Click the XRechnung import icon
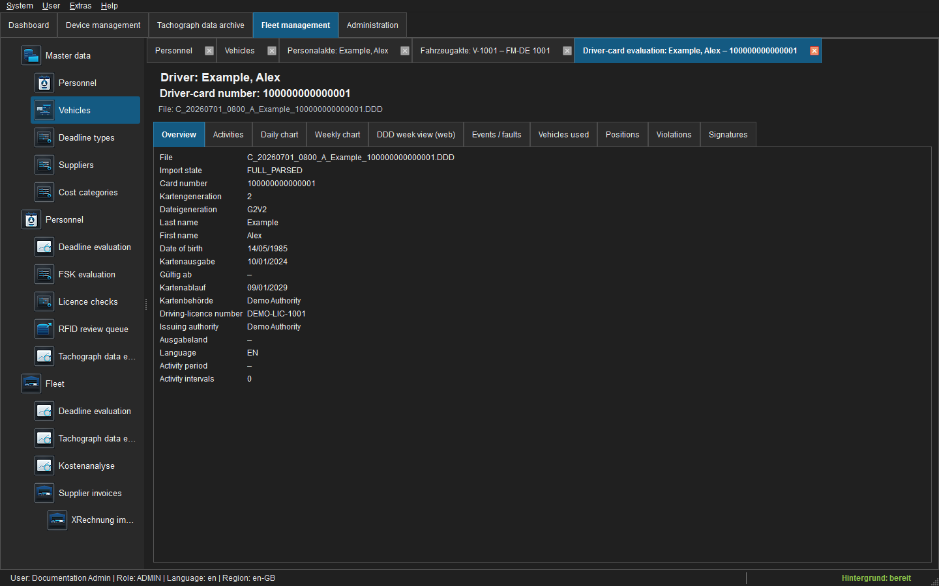Screen dimensions: 939x586 click(x=57, y=520)
